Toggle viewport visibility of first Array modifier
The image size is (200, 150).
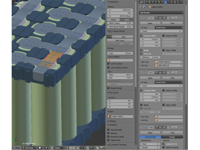(160, 18)
